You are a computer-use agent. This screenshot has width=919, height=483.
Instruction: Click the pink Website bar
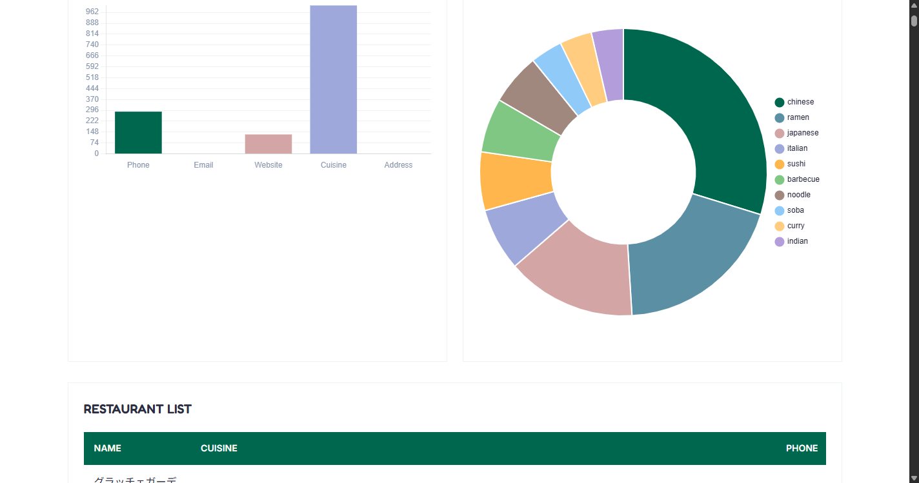tap(268, 144)
